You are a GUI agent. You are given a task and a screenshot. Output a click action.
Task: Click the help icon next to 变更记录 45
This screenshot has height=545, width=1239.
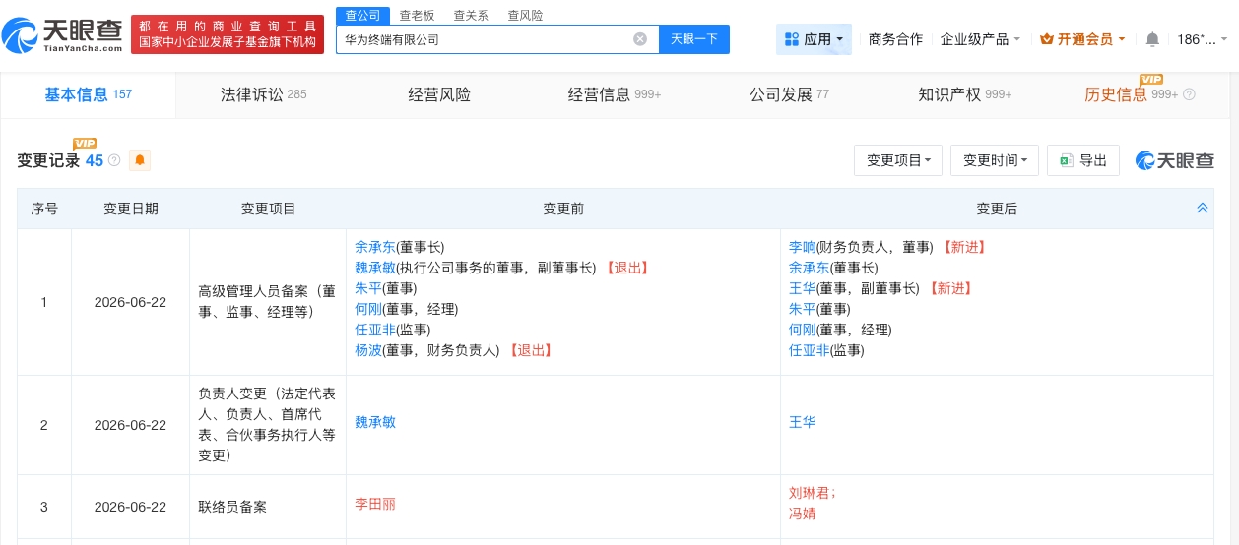[x=114, y=160]
